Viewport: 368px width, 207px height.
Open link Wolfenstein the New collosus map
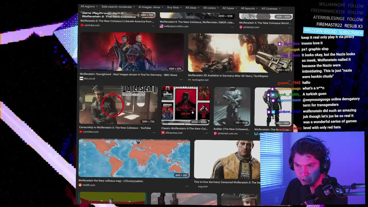click(x=111, y=181)
